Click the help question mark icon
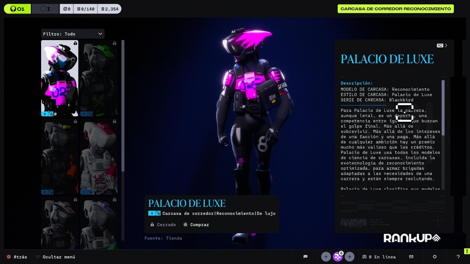This screenshot has height=264, width=470. (x=458, y=257)
